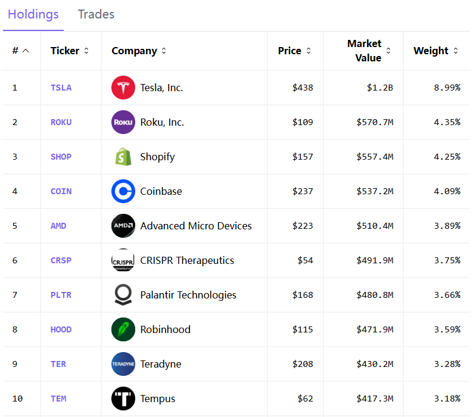Click the Palantir Technologies logo icon
Viewport: 473px width, 417px height.
123,295
